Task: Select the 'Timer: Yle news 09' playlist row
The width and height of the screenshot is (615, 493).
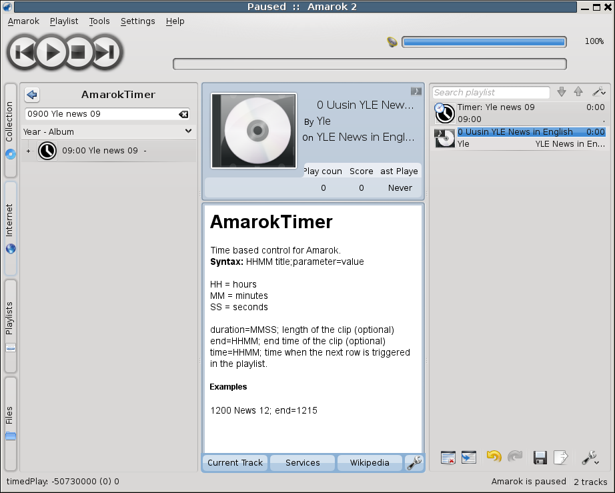Action: point(520,113)
